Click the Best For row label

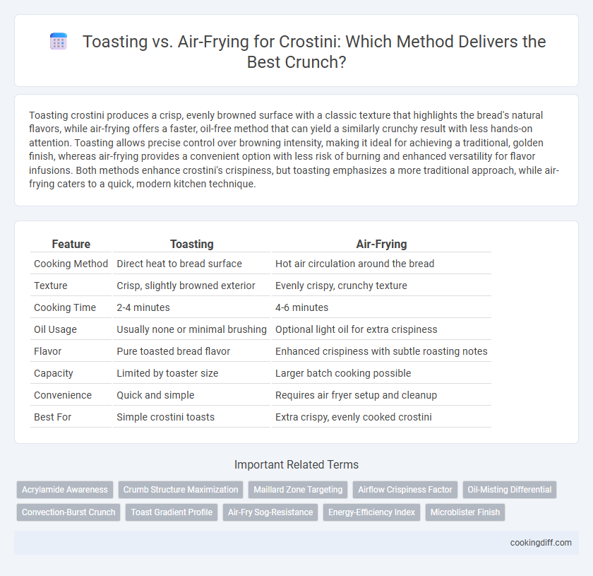click(x=52, y=417)
